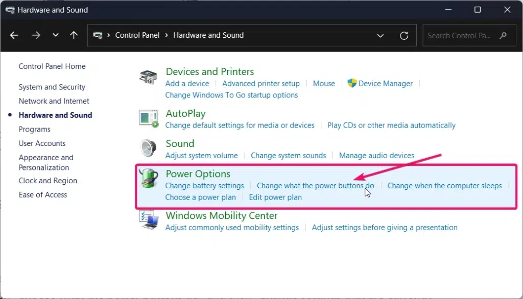Close the Hardware and Sound window
The width and height of the screenshot is (523, 299).
507,10
